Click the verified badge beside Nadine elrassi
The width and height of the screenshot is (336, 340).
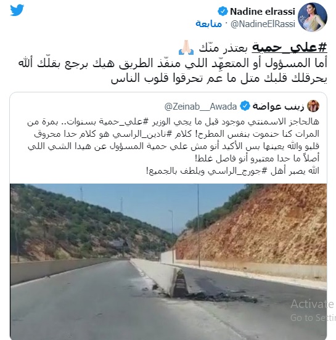click(x=223, y=11)
